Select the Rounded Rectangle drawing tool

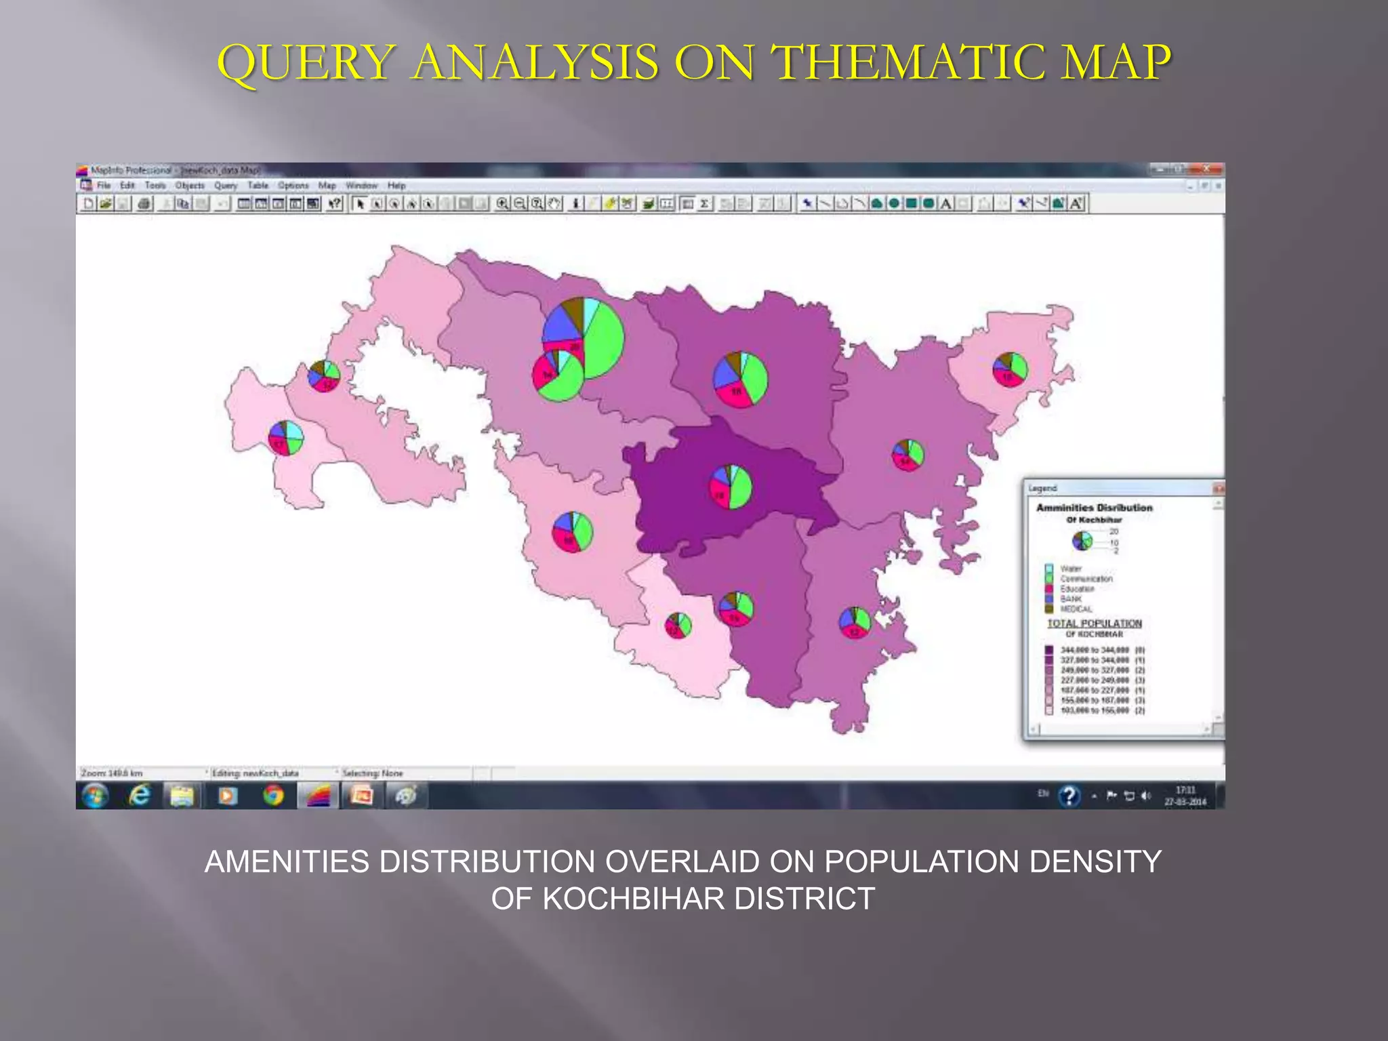[x=928, y=203]
